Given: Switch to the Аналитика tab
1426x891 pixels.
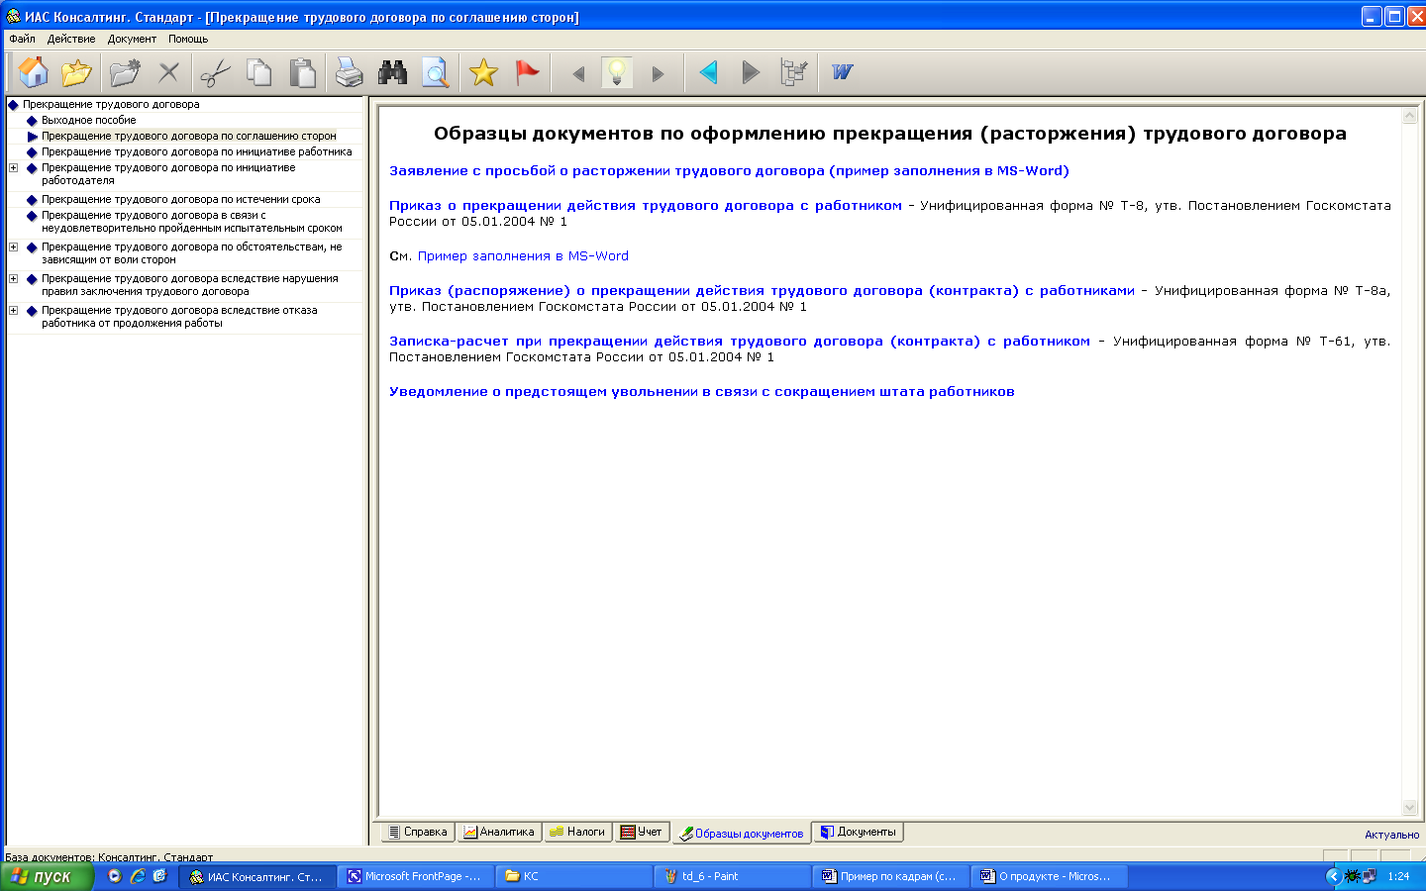Looking at the screenshot, I should click(x=498, y=832).
